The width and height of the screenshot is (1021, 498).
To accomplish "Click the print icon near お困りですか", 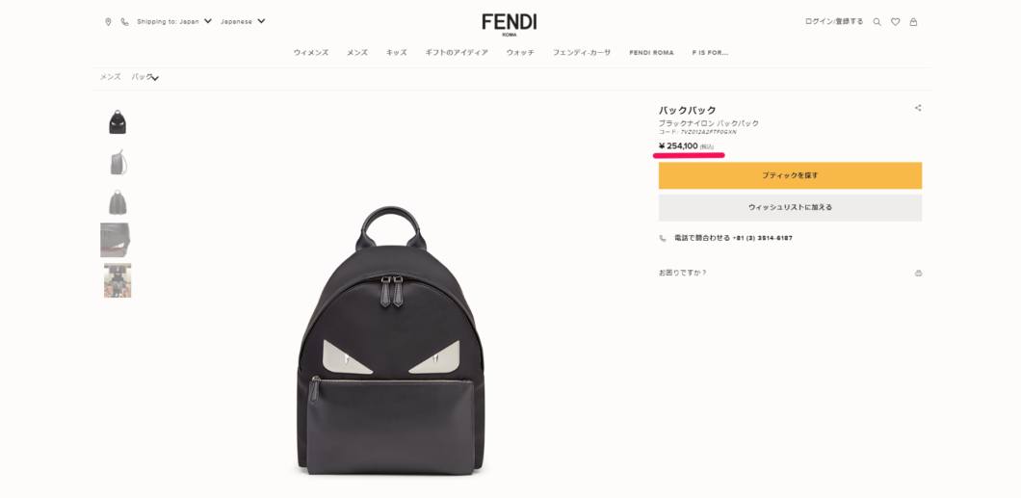I will 918,273.
